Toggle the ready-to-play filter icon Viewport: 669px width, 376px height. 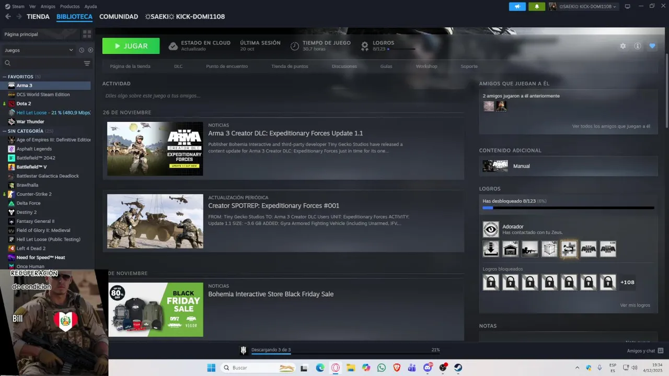(x=90, y=50)
